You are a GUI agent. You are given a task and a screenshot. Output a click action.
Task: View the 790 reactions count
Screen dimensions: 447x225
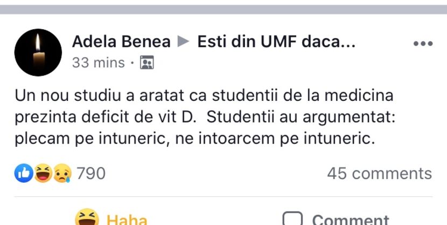pyautogui.click(x=90, y=173)
